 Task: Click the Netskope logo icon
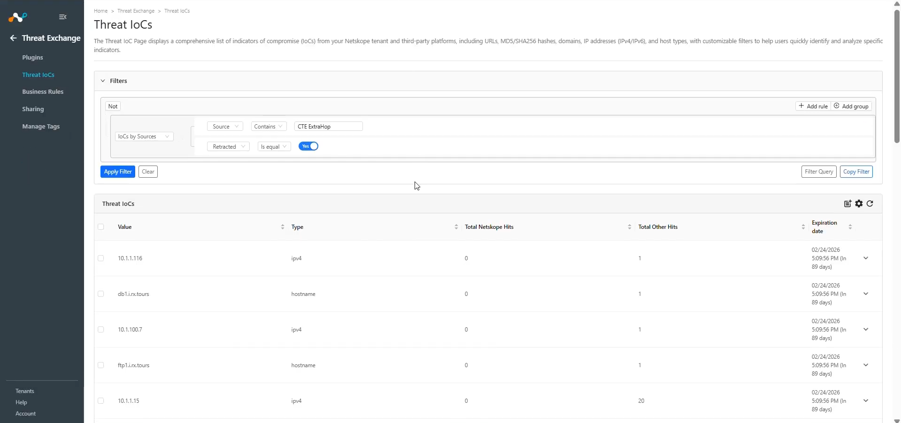click(18, 17)
